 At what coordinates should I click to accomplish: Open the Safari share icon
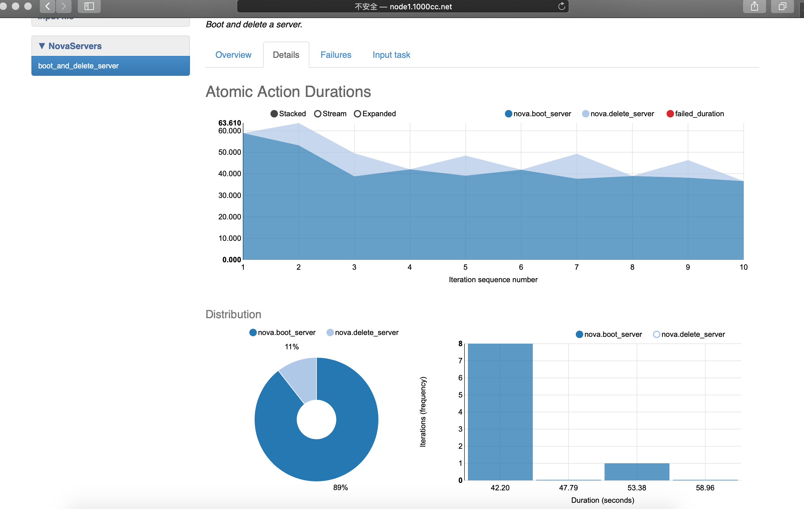point(754,6)
